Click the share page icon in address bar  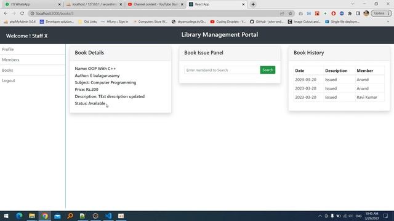[282, 14]
